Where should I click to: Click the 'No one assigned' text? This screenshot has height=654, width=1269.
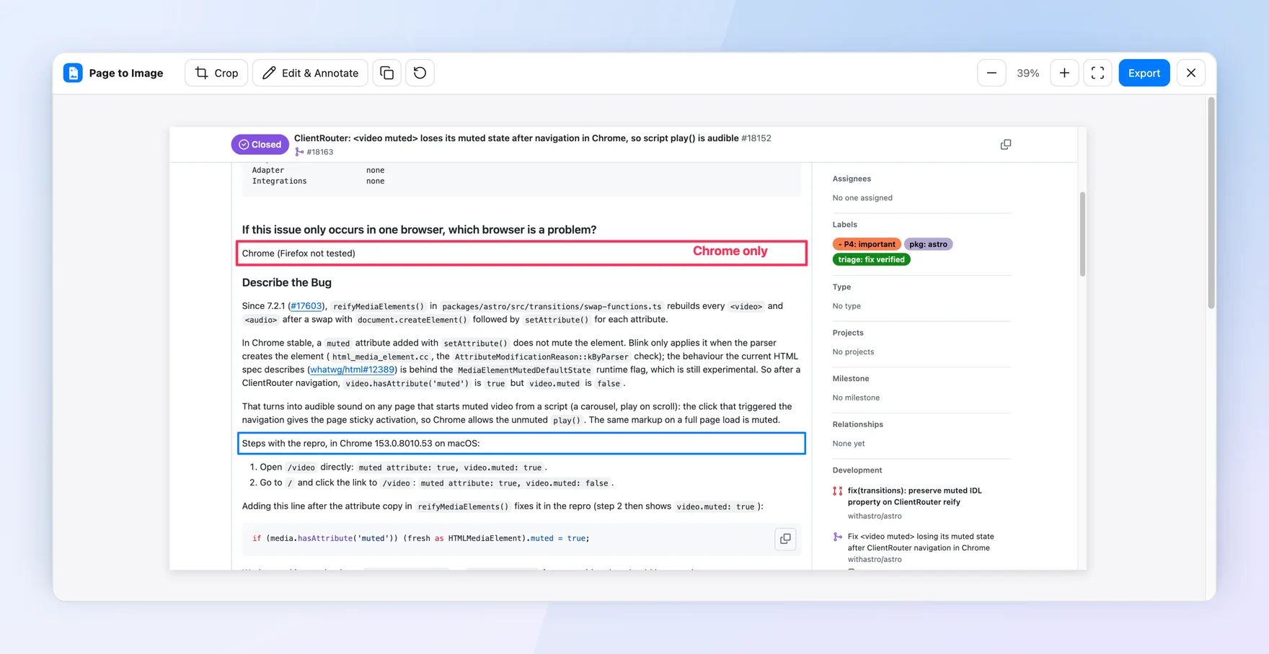[x=862, y=198]
